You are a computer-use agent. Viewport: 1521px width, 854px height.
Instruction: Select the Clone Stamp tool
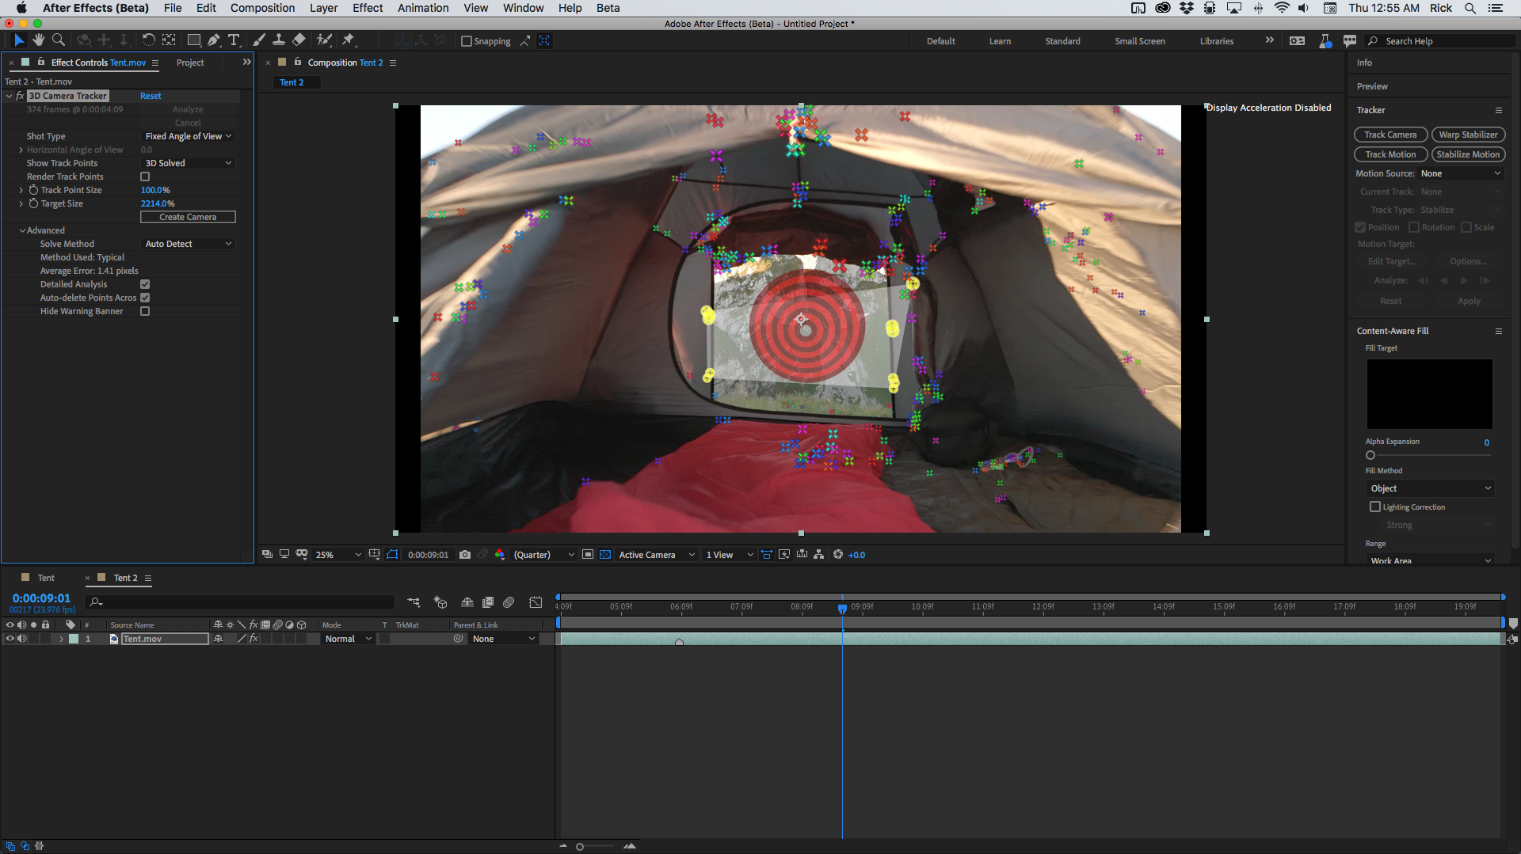coord(279,40)
